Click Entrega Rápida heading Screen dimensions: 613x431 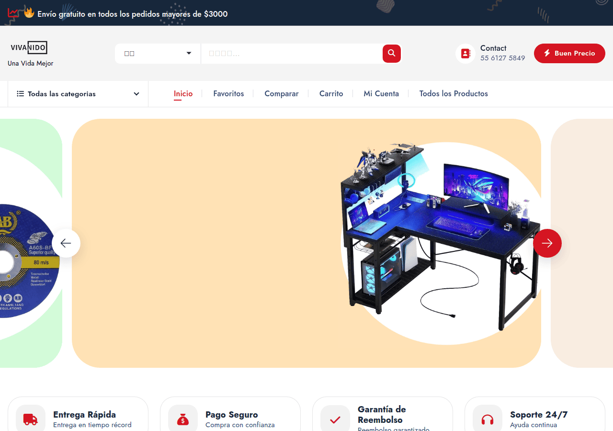click(x=84, y=415)
